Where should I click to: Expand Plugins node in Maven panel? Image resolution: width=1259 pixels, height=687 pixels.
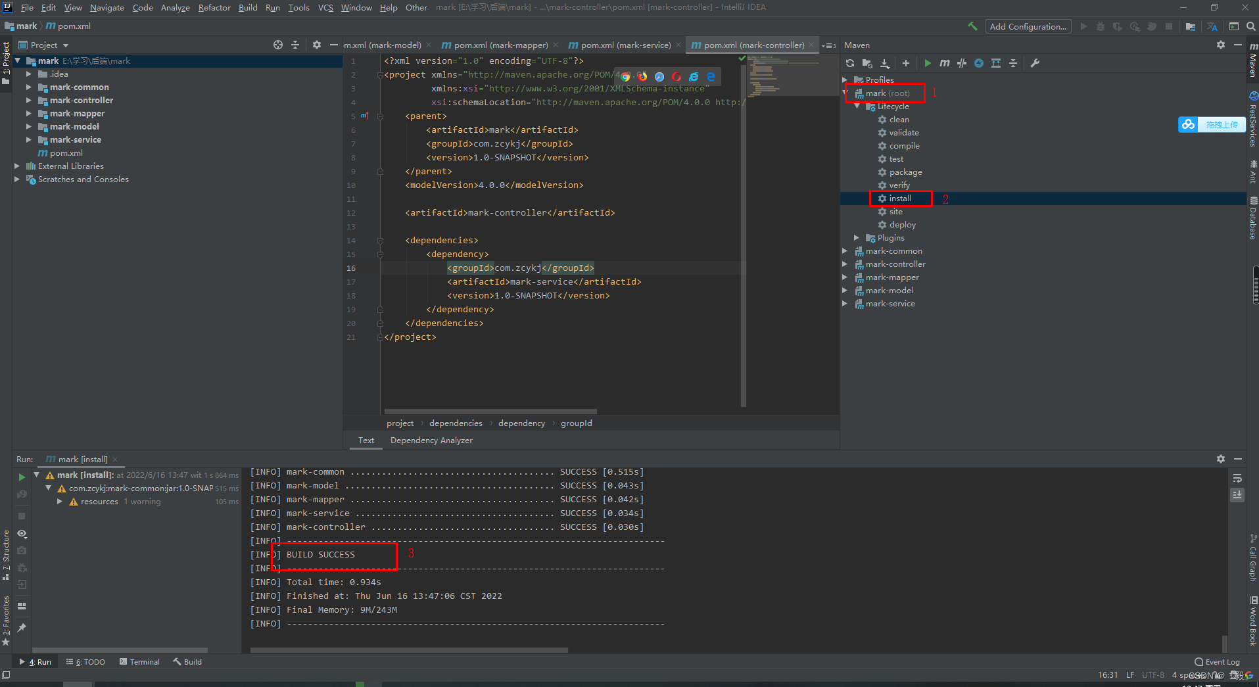[857, 238]
